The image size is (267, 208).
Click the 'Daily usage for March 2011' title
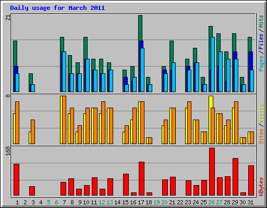(x=57, y=8)
